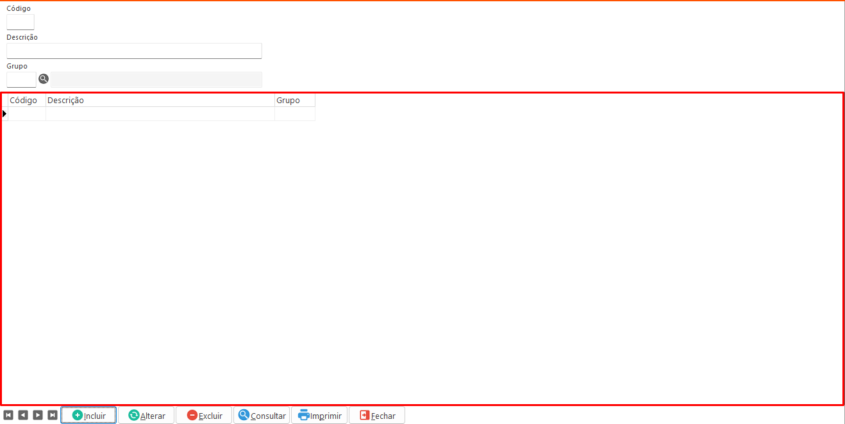Image resolution: width=845 pixels, height=424 pixels.
Task: Close the form with Fechar
Action: click(377, 415)
